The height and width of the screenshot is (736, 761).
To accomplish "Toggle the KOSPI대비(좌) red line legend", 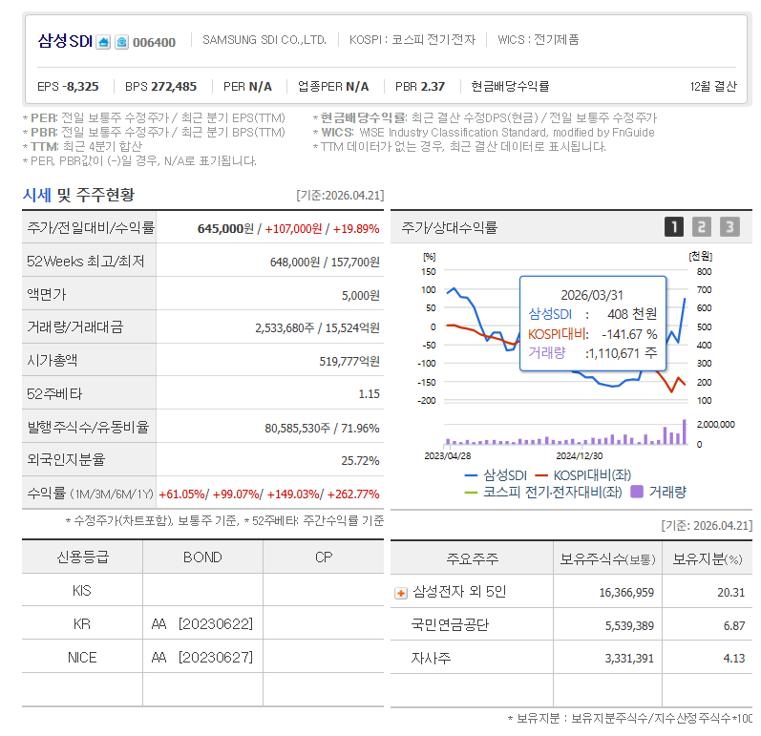I will pyautogui.click(x=582, y=475).
